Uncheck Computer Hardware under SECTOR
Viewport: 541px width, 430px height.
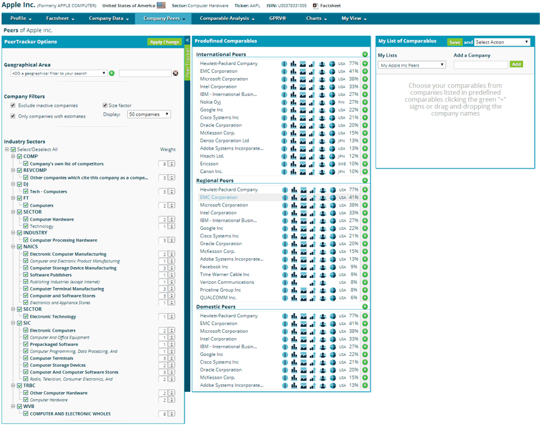[x=26, y=219]
